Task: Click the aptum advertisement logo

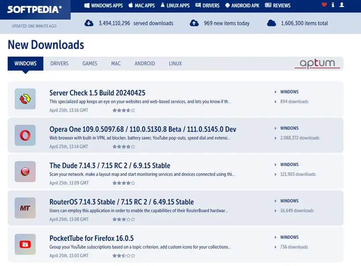Action: pos(317,63)
